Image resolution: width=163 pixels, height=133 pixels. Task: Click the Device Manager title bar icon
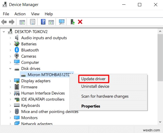pos(5,5)
